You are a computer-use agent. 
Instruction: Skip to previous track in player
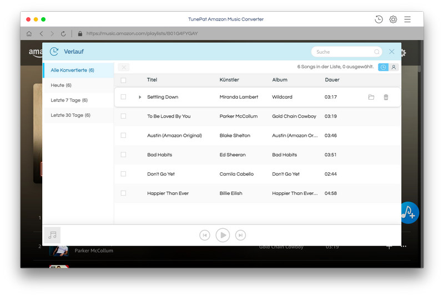point(205,235)
